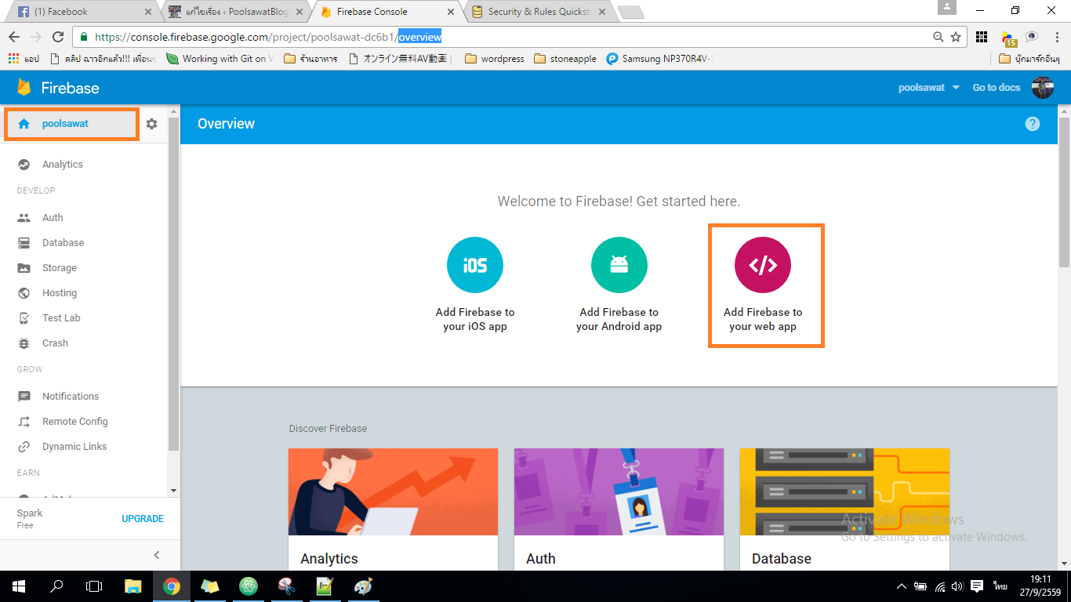Viewport: 1071px width, 602px height.
Task: Open the Hosting sidebar link
Action: pyautogui.click(x=60, y=293)
